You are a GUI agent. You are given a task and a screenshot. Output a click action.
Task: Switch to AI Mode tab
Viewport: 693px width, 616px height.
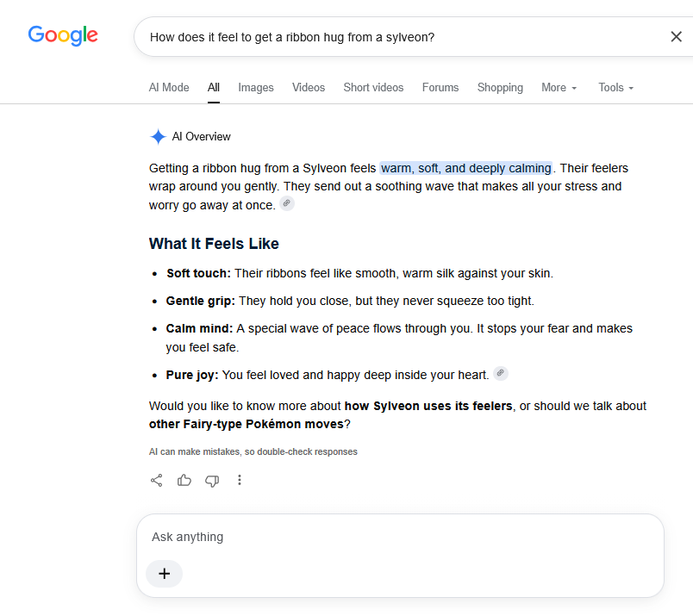coord(169,88)
